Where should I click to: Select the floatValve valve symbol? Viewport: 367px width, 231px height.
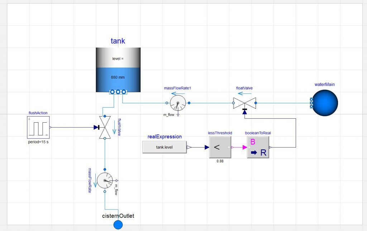coord(244,103)
